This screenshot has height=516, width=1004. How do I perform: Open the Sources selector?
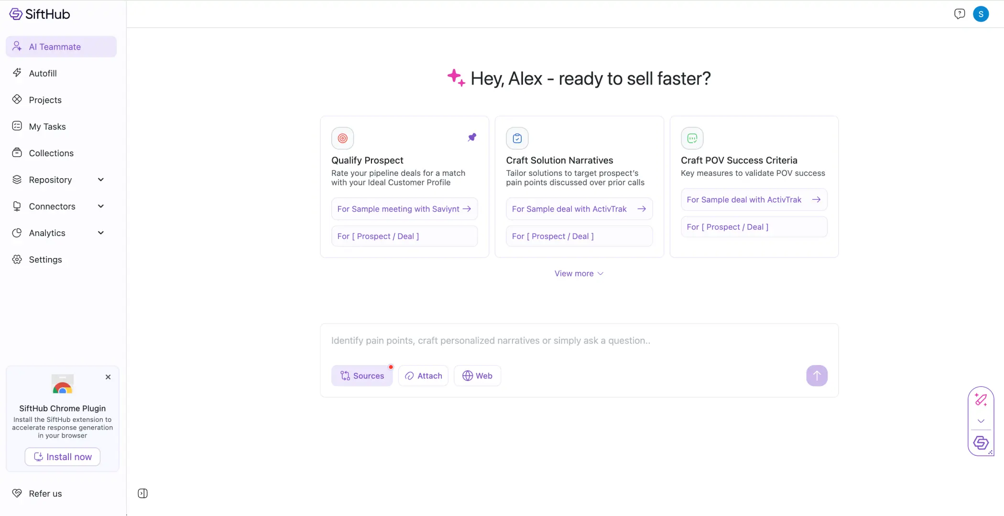coord(362,376)
